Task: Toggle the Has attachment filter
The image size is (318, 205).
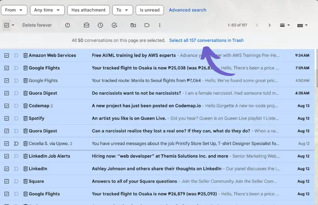Action: [88, 10]
